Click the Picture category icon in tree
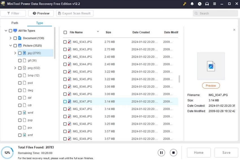Viewport: 240px width, 160px height. 20,46
